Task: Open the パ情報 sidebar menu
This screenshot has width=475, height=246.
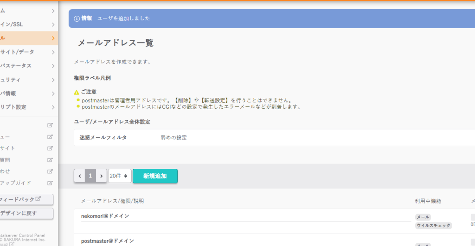Action: (28, 93)
